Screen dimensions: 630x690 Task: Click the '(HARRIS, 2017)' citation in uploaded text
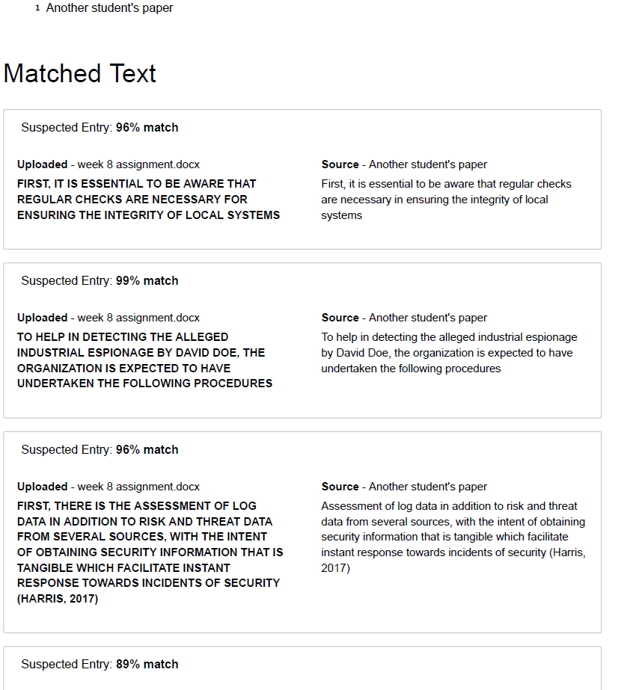pos(58,599)
